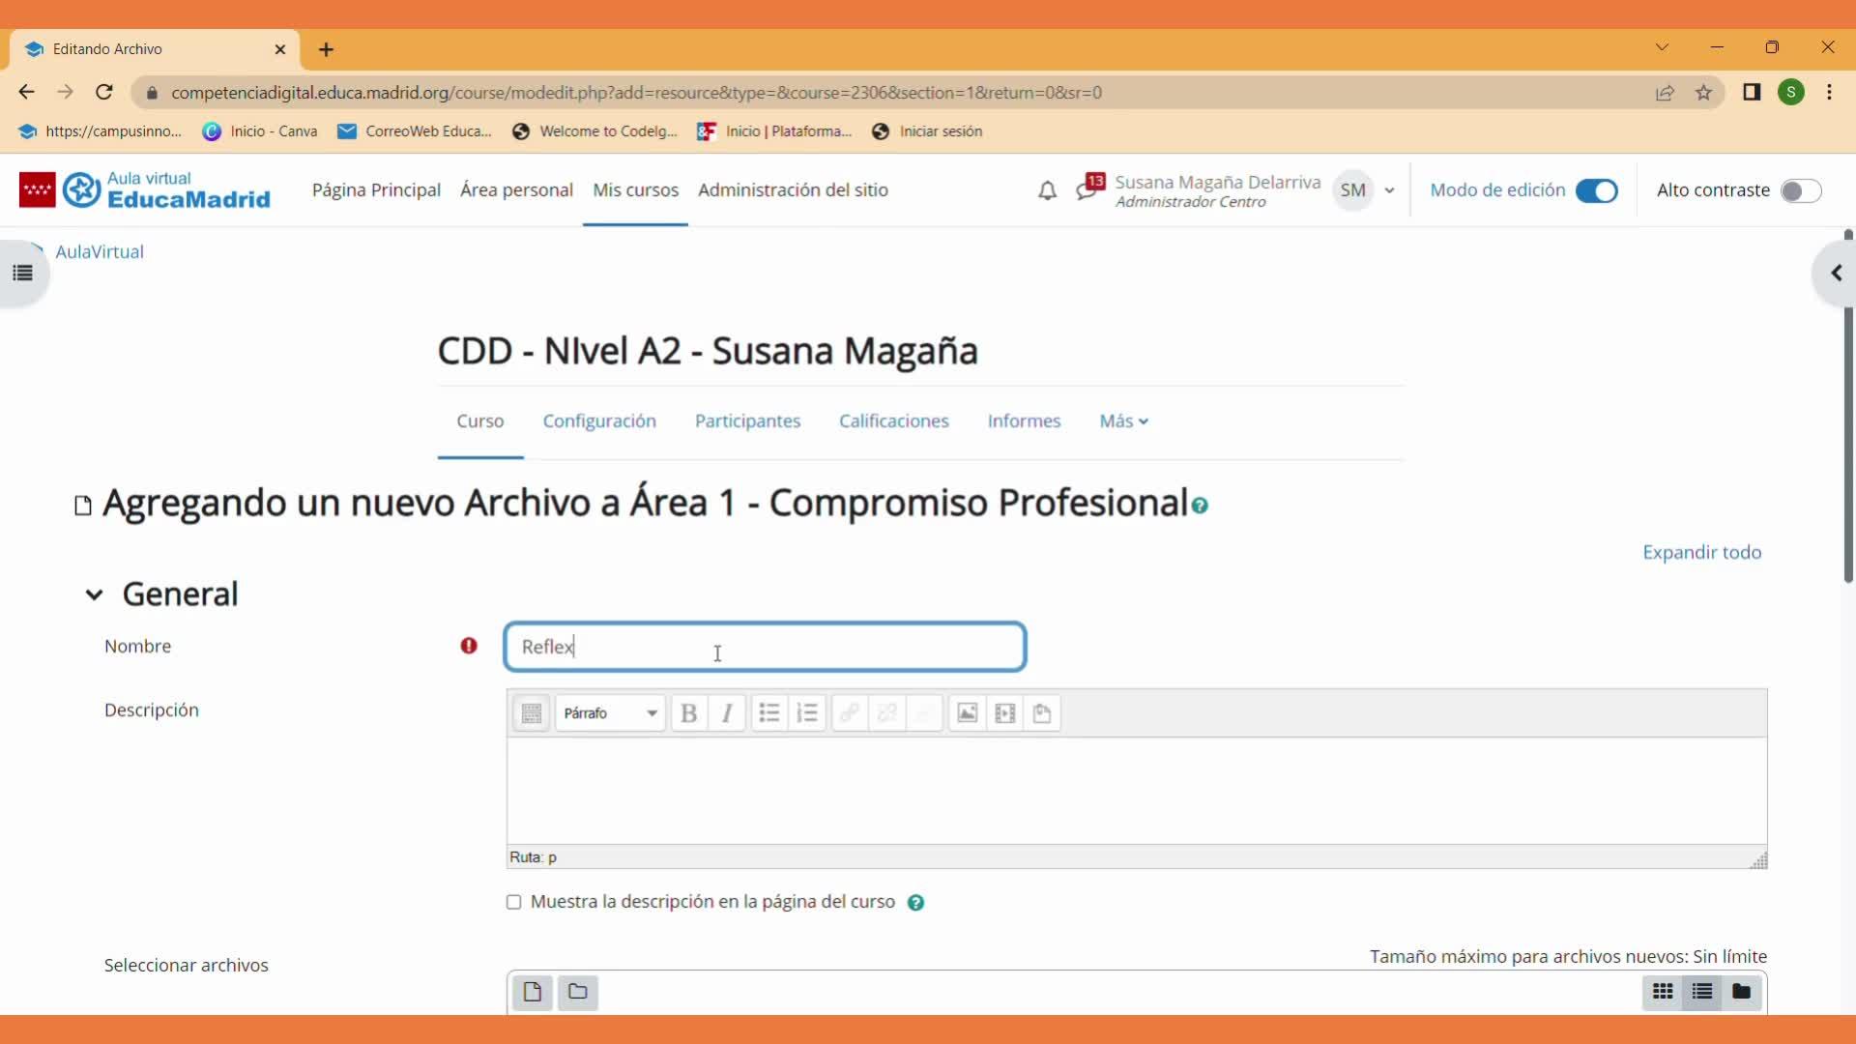This screenshot has height=1044, width=1856.
Task: Check Muestra la descripción en la página
Action: 514,902
